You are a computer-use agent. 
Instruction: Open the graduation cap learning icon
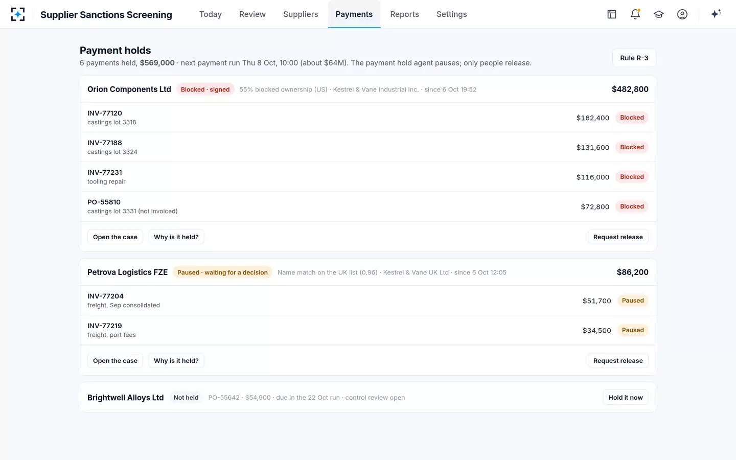659,14
